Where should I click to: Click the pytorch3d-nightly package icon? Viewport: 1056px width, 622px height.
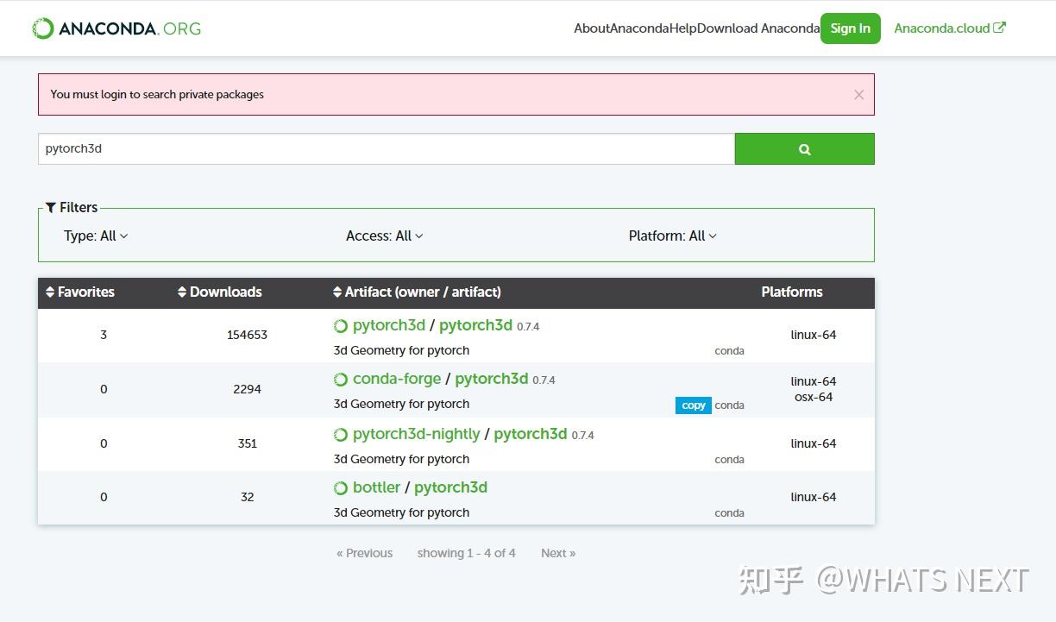click(x=341, y=434)
